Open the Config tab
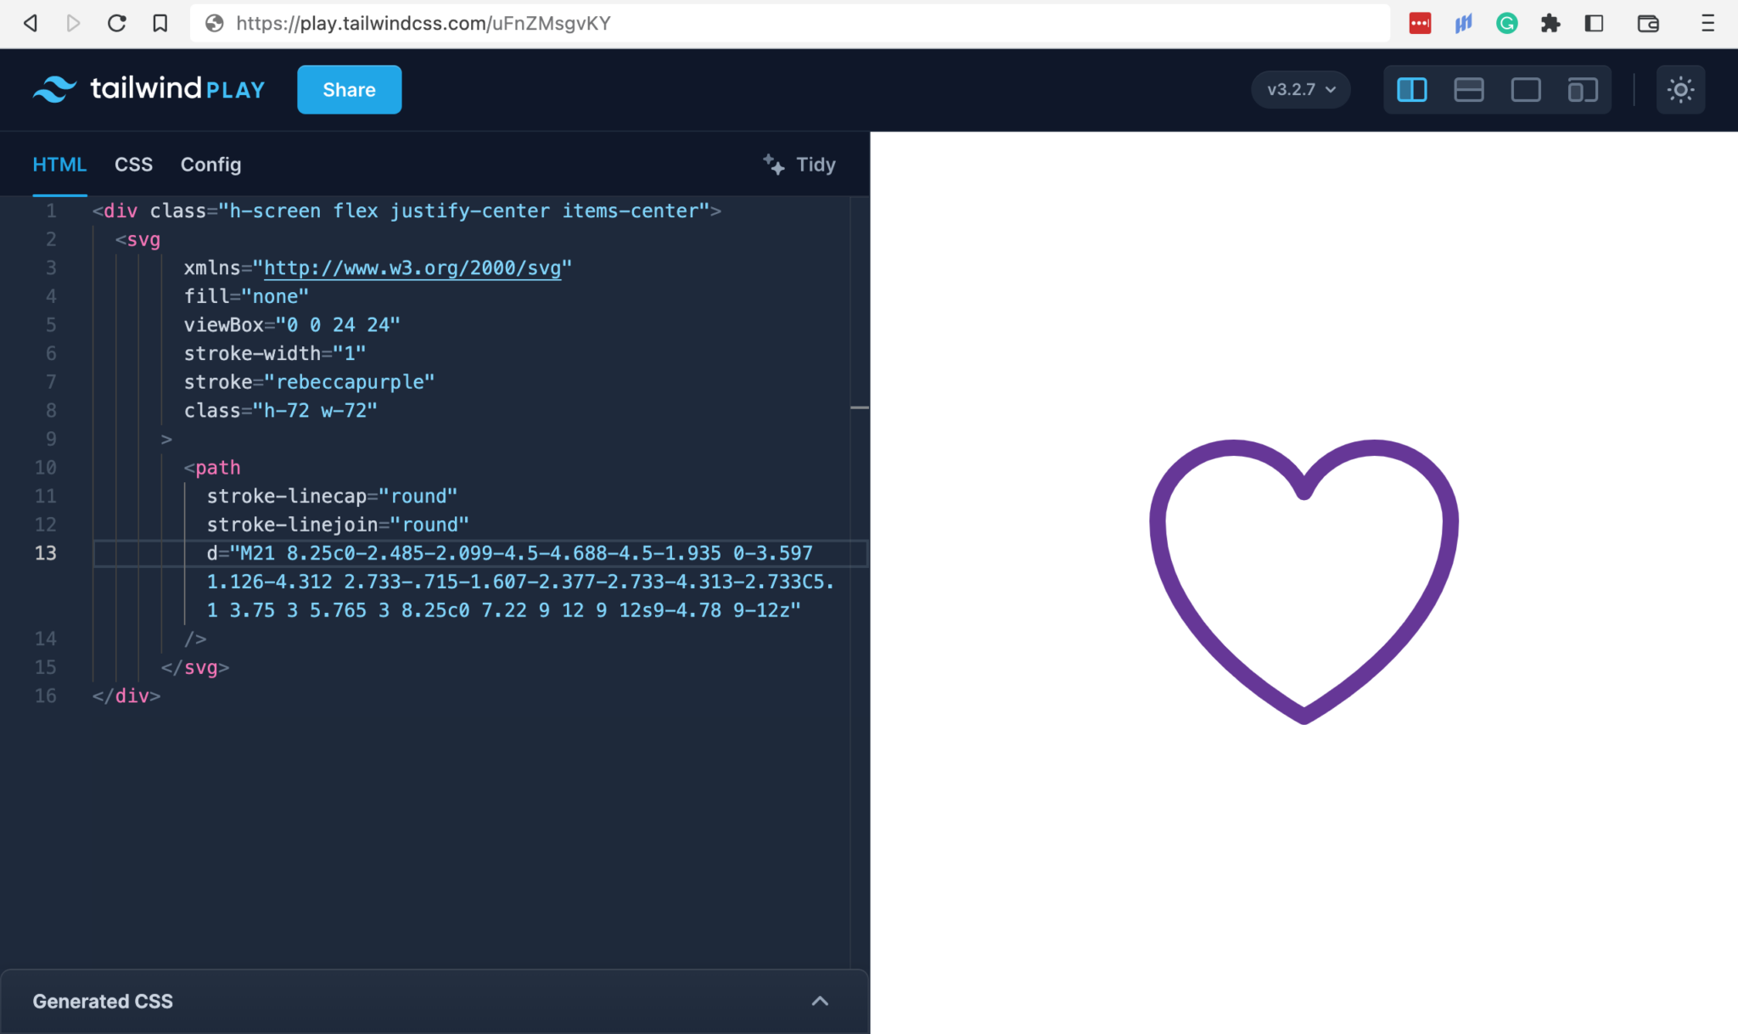1738x1034 pixels. coord(210,164)
